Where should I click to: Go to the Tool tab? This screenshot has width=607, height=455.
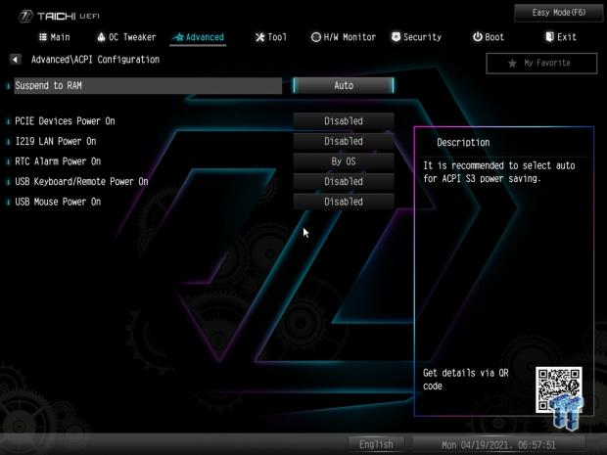pos(271,37)
